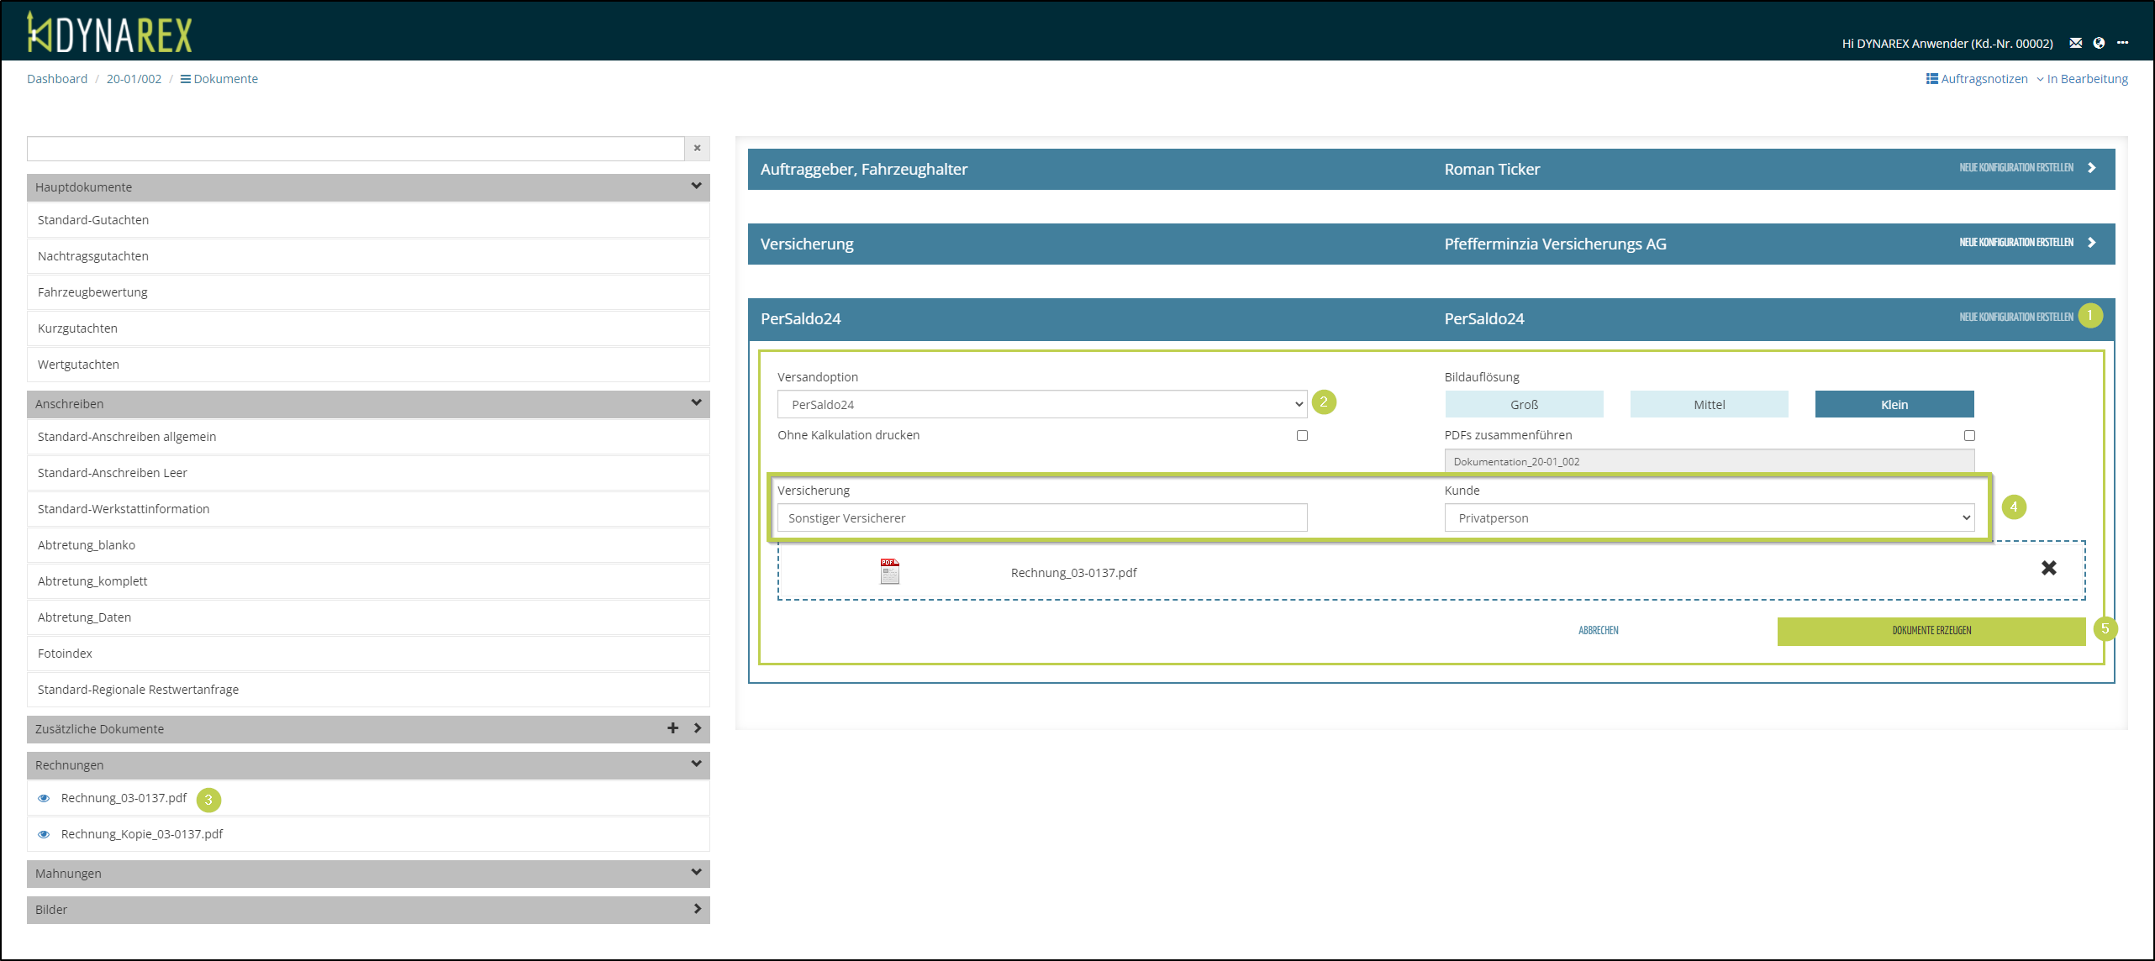Go to the Dashboard breadcrumb
2155x961 pixels.
pyautogui.click(x=57, y=79)
